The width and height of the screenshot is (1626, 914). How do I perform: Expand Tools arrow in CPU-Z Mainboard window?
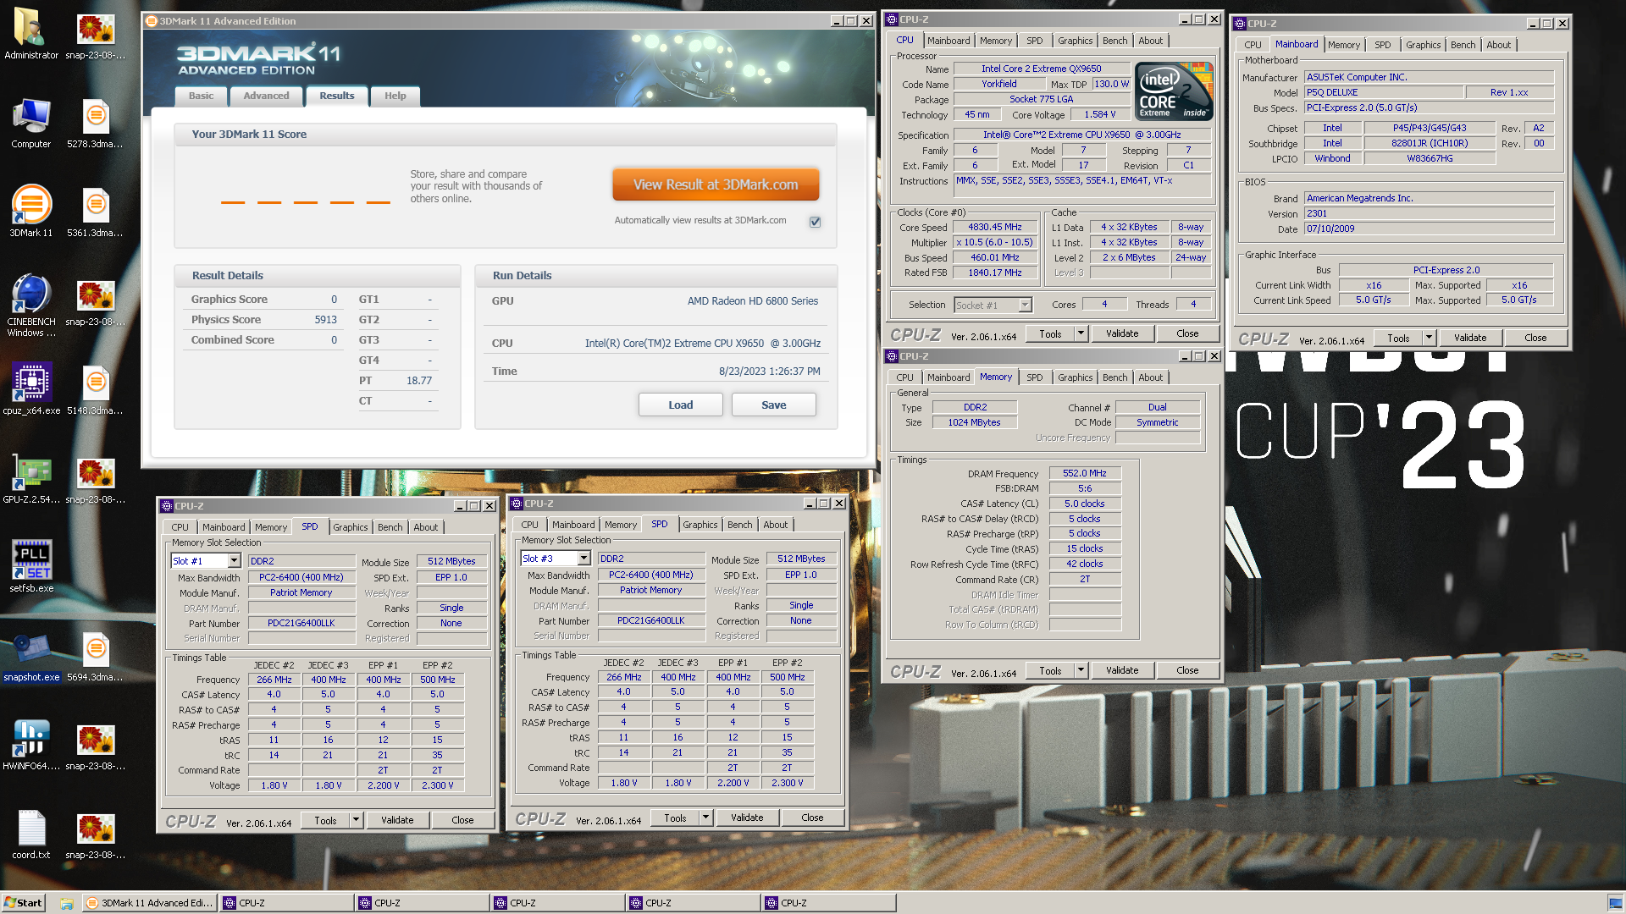[1429, 338]
